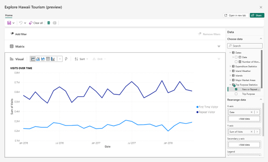
Task: Select the column chart visual type
Action: point(53,59)
